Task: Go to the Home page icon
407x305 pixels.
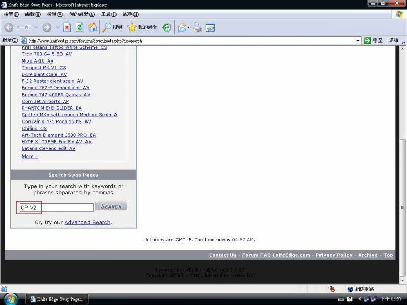Action: pos(92,27)
